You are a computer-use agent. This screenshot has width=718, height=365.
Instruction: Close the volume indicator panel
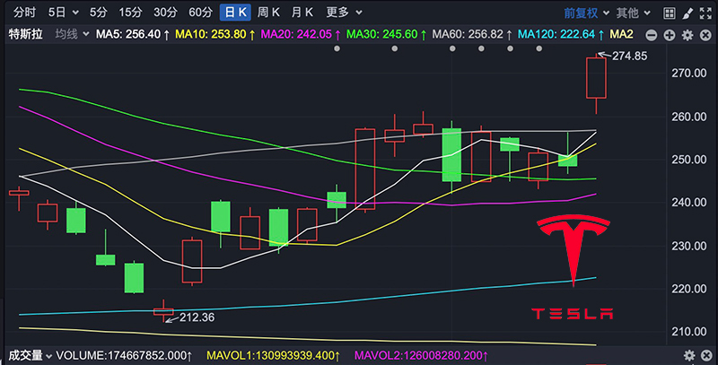706,355
